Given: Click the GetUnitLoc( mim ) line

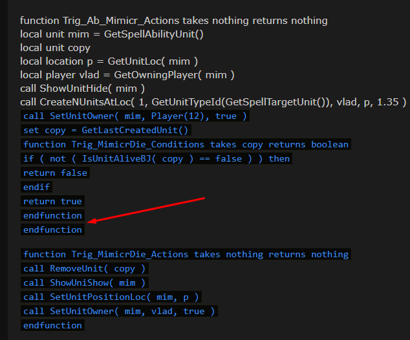Looking at the screenshot, I should (x=109, y=61).
